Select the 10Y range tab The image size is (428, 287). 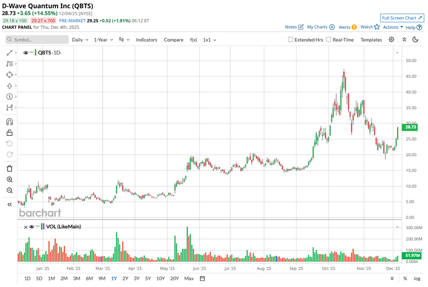coord(160,278)
